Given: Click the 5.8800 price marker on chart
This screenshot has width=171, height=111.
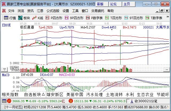Looking at the screenshot, I should 47,43.
